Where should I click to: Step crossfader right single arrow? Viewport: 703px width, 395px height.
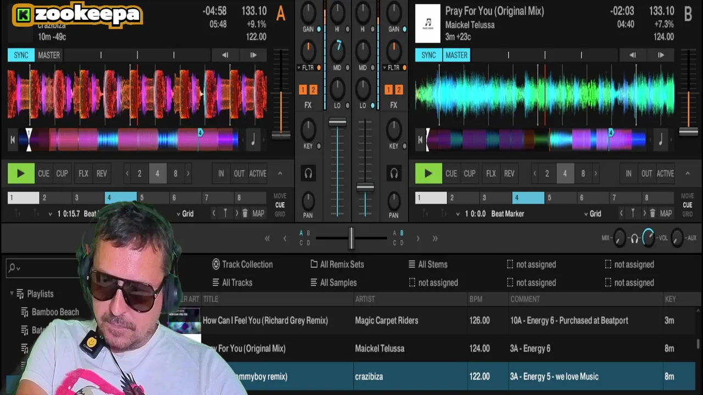click(418, 238)
